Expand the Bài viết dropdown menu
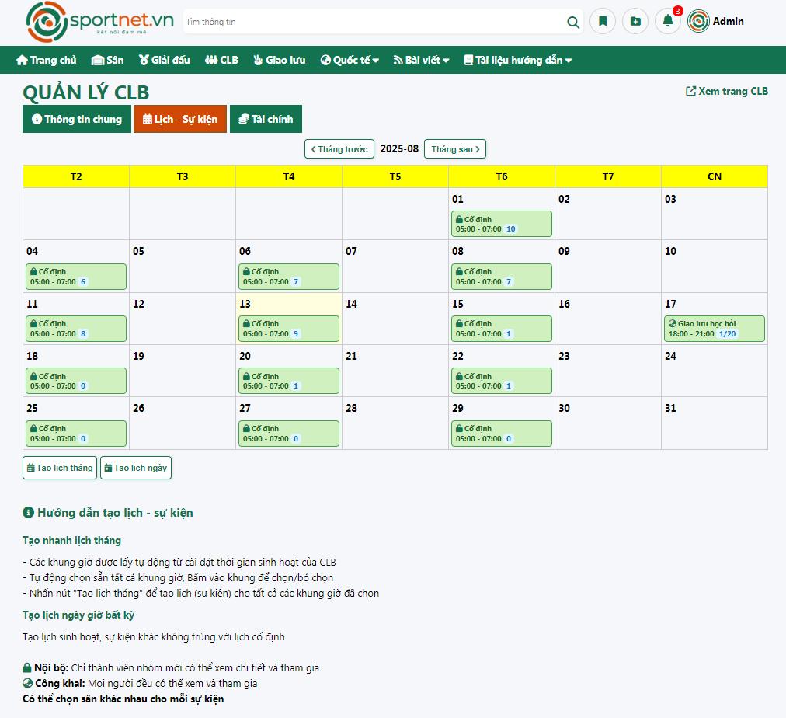Viewport: 786px width, 718px height. 421,60
